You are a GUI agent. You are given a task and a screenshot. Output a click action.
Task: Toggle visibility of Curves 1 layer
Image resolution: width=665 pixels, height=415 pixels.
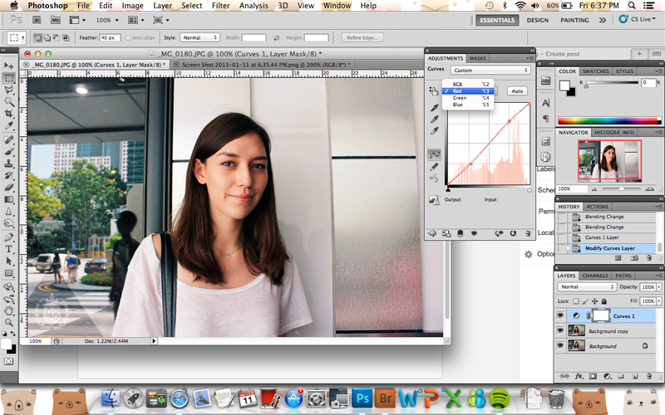click(560, 315)
